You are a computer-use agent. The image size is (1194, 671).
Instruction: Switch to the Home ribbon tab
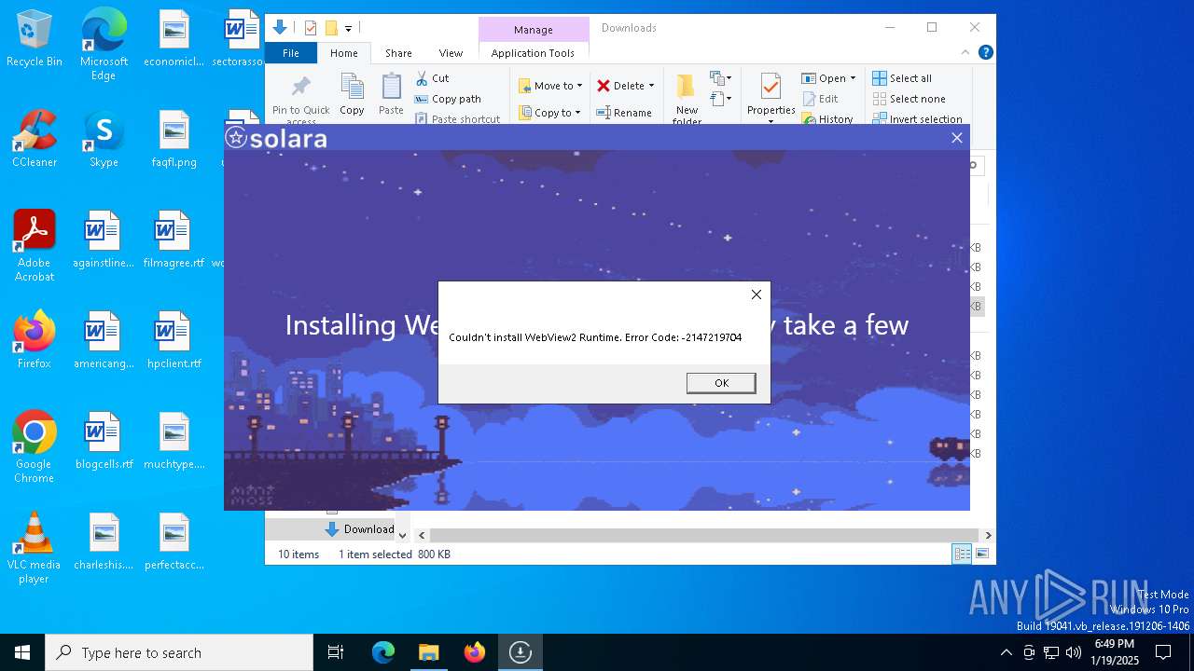click(343, 53)
